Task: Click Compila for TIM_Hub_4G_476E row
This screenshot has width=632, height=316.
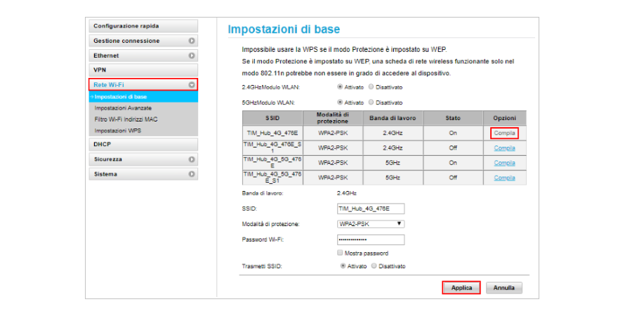Action: coord(504,133)
